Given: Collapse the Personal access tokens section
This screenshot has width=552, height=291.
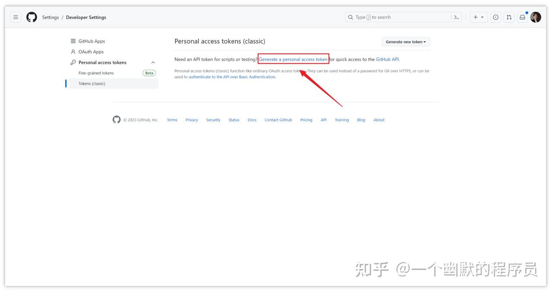Looking at the screenshot, I should tap(153, 62).
